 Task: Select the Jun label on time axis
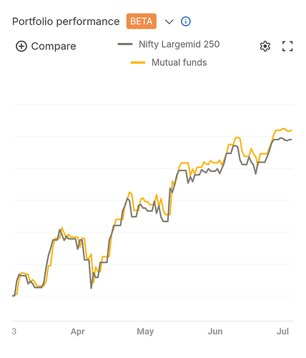[x=215, y=332]
